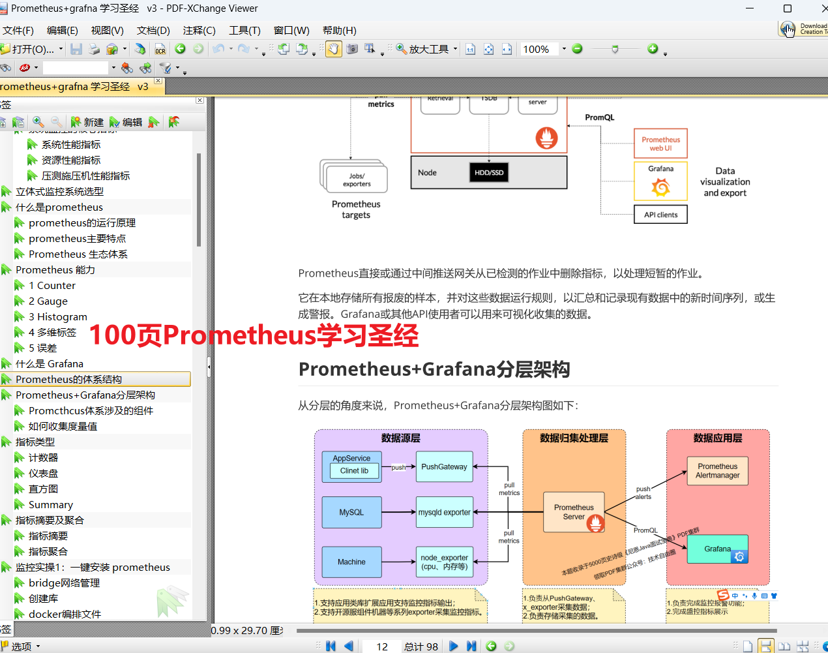The height and width of the screenshot is (653, 828).
Task: Open 注释(C) menu
Action: click(x=200, y=31)
